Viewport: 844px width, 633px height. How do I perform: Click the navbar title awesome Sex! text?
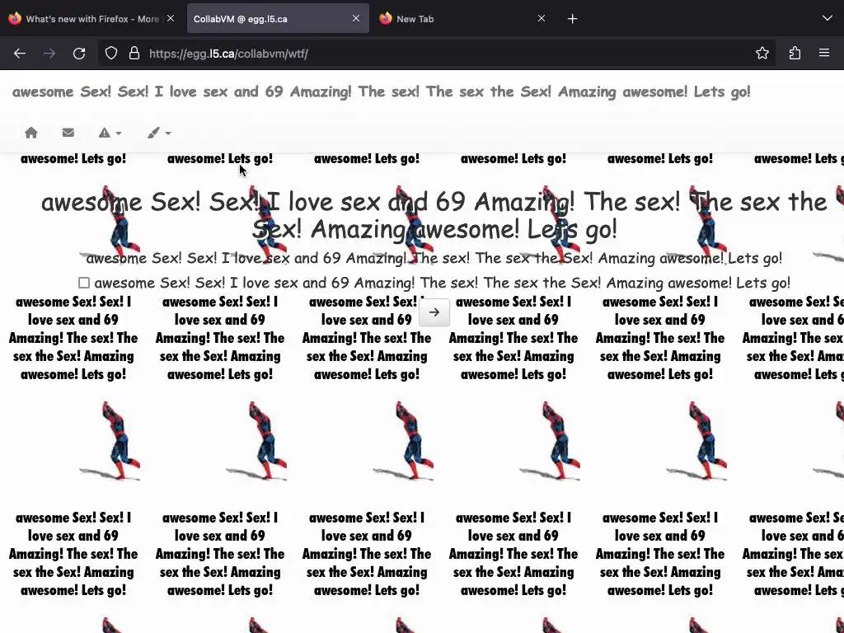click(x=381, y=91)
